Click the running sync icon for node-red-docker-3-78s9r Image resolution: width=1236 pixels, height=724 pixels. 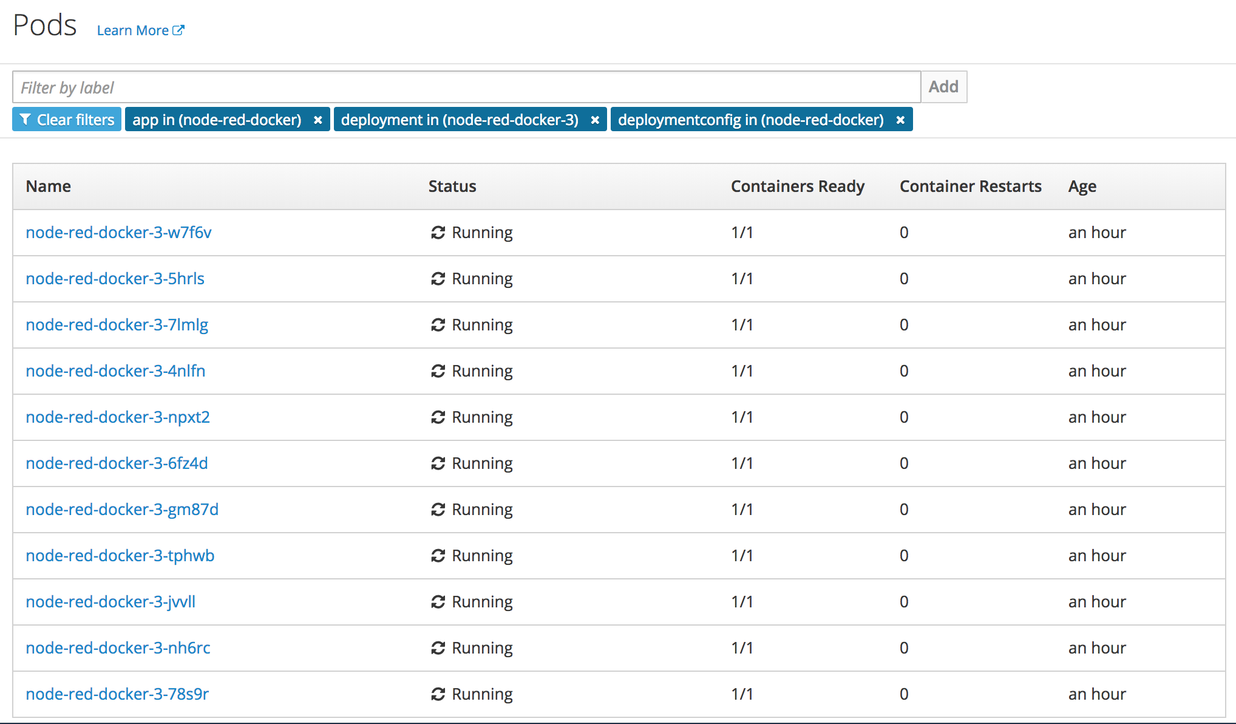(438, 694)
